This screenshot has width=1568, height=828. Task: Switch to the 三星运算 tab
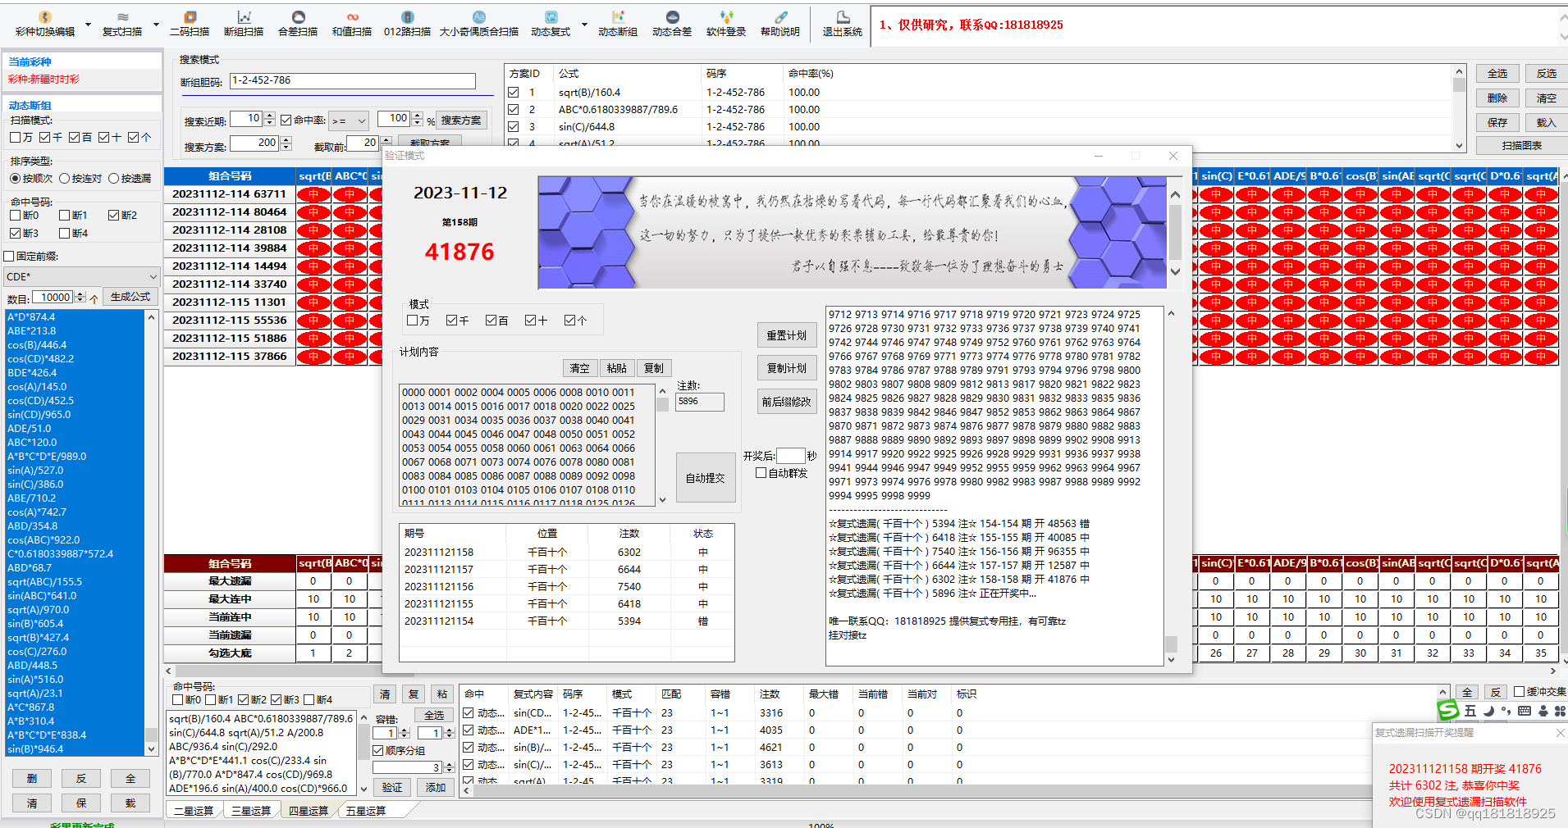(x=251, y=811)
